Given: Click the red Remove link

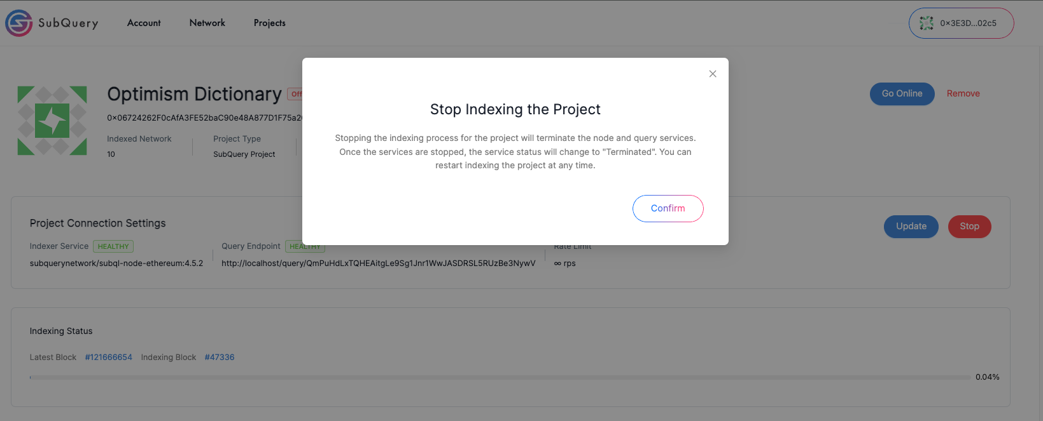Looking at the screenshot, I should (963, 93).
